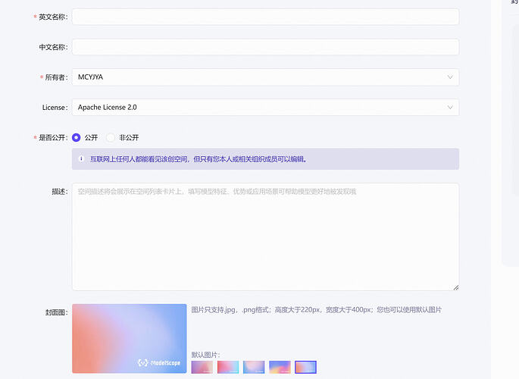
Task: Click the ModelScope logo on cover preview
Action: pyautogui.click(x=159, y=363)
